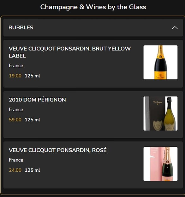
Task: Click the 19.00 price
Action: 15,76
